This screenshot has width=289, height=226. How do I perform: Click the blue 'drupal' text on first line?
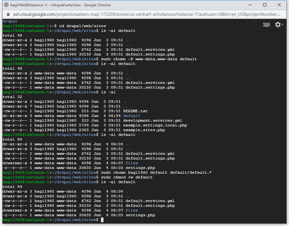[x=10, y=21]
